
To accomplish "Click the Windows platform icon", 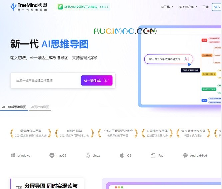I will point(13,155).
